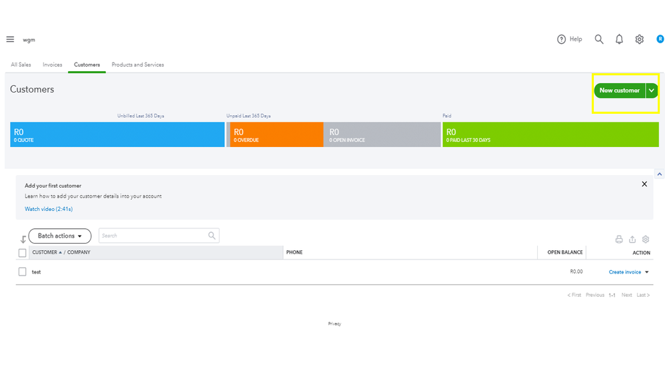
Task: Open the Batch actions dropdown
Action: (x=60, y=236)
